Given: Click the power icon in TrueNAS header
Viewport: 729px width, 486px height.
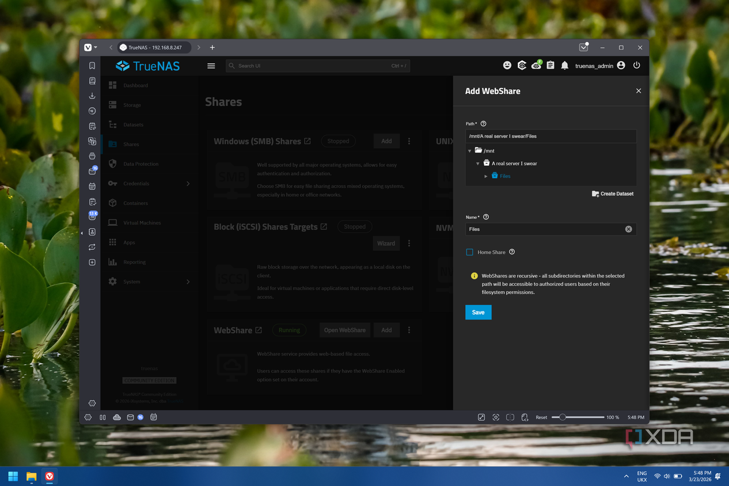Looking at the screenshot, I should (637, 66).
